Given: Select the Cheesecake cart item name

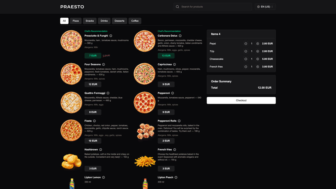Looking at the screenshot, I should 217,59.
